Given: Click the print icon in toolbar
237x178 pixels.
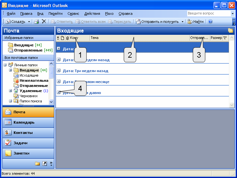Looking at the screenshot, I should tap(36, 22).
